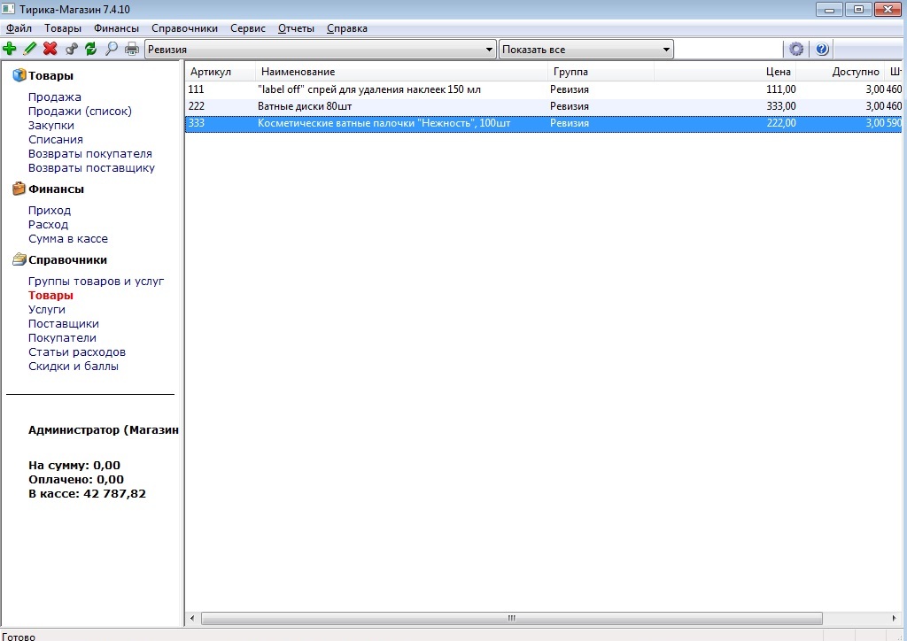Open the Финансы menu in menu bar

pos(116,28)
